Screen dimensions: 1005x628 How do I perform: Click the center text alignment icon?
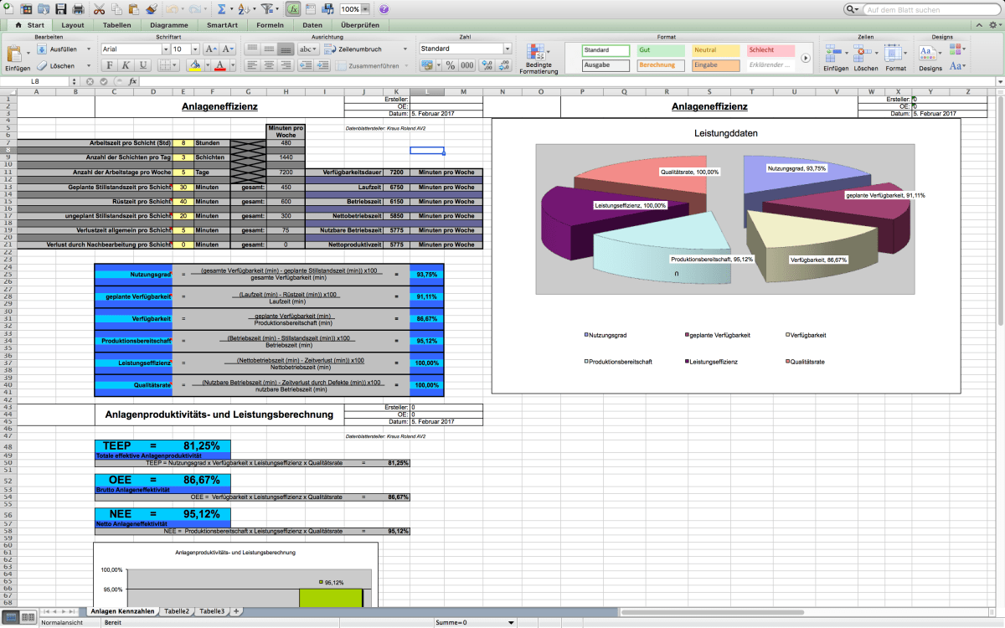point(269,65)
